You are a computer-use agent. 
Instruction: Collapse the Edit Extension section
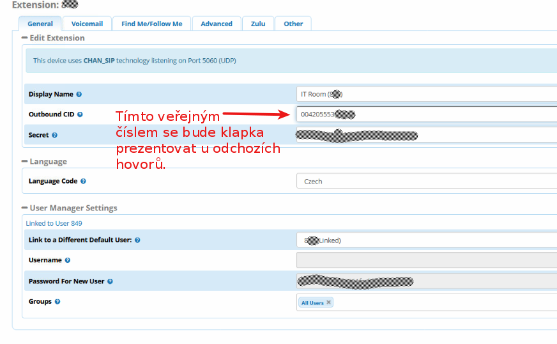coord(24,38)
